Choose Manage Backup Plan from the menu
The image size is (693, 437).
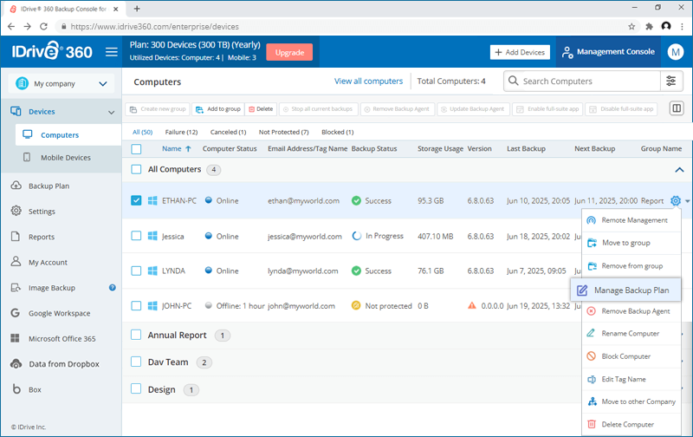(x=625, y=290)
